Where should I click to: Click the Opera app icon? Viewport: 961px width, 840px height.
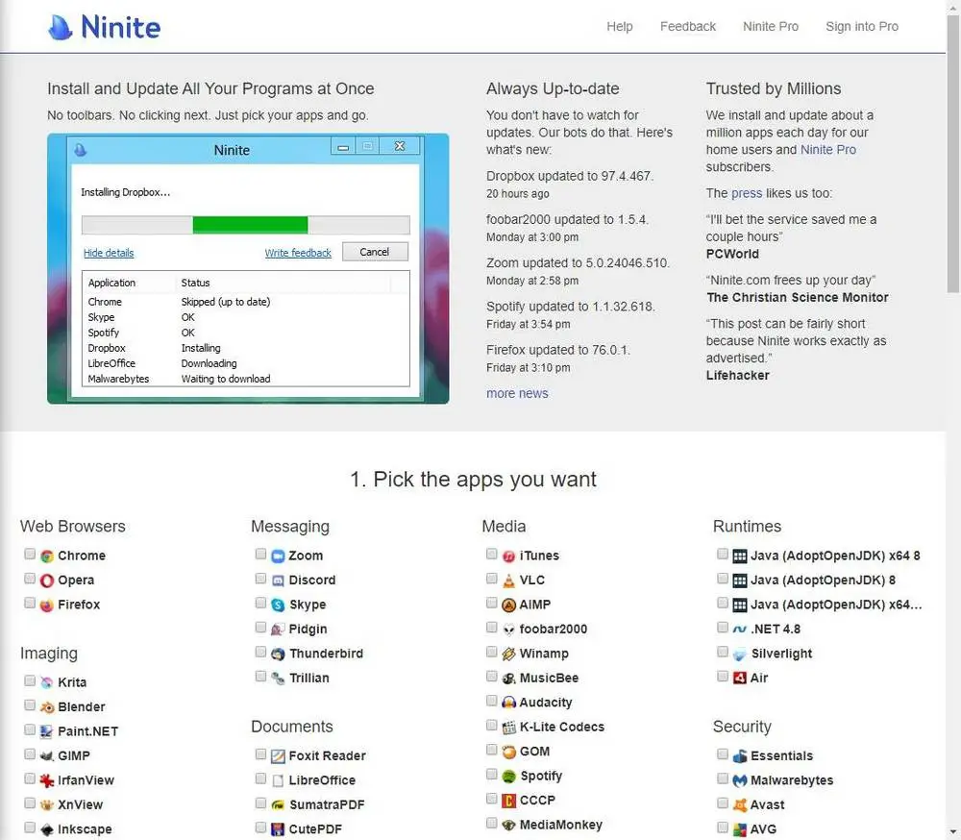(47, 581)
